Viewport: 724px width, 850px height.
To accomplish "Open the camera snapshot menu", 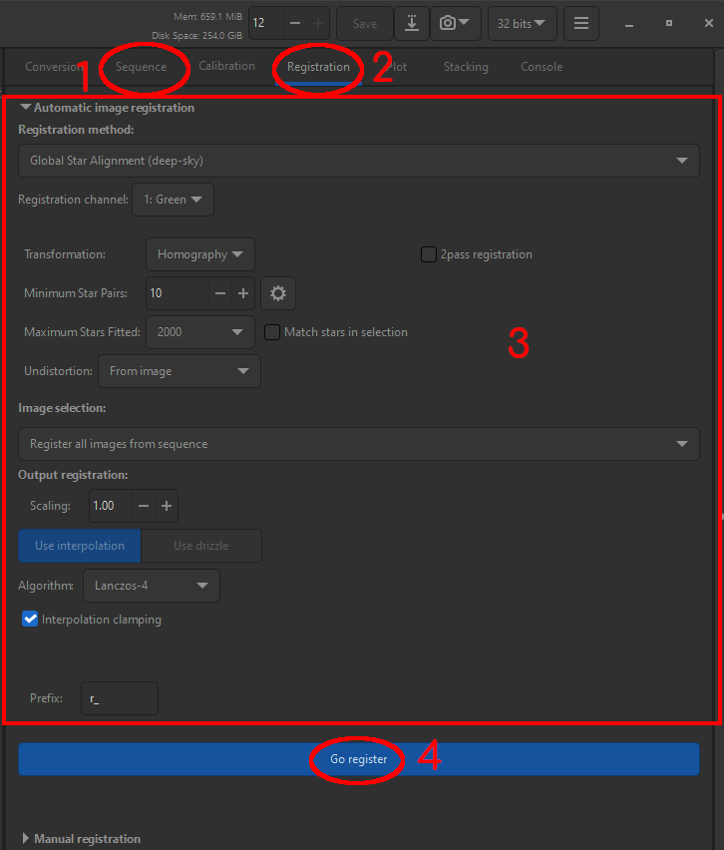I will pos(456,23).
